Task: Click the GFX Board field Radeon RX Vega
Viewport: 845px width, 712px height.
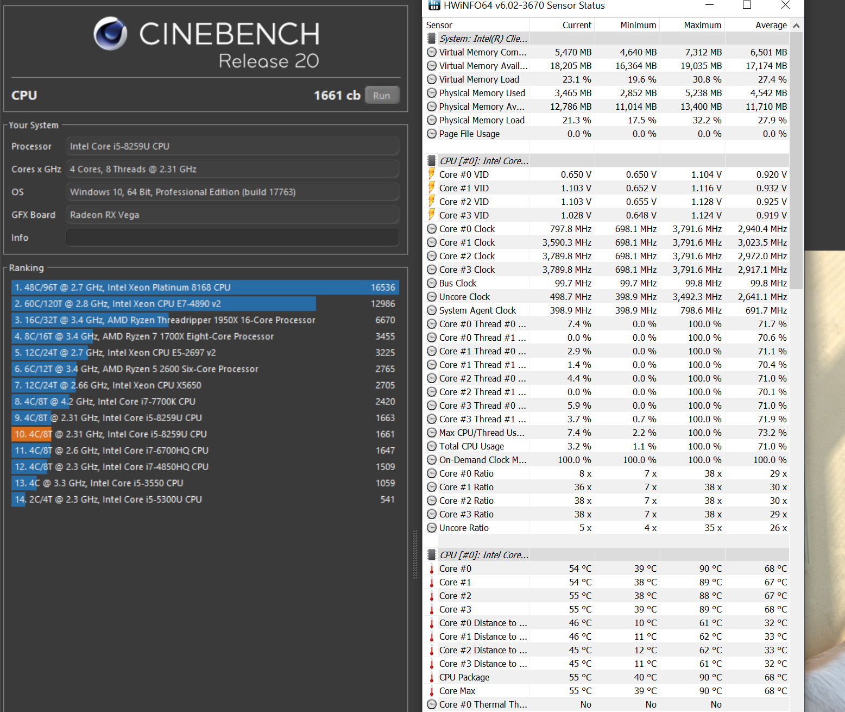Action: pos(232,215)
